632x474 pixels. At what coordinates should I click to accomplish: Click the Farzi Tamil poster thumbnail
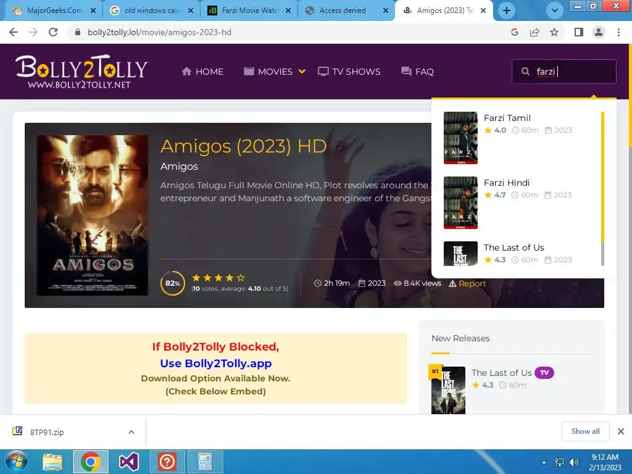460,138
